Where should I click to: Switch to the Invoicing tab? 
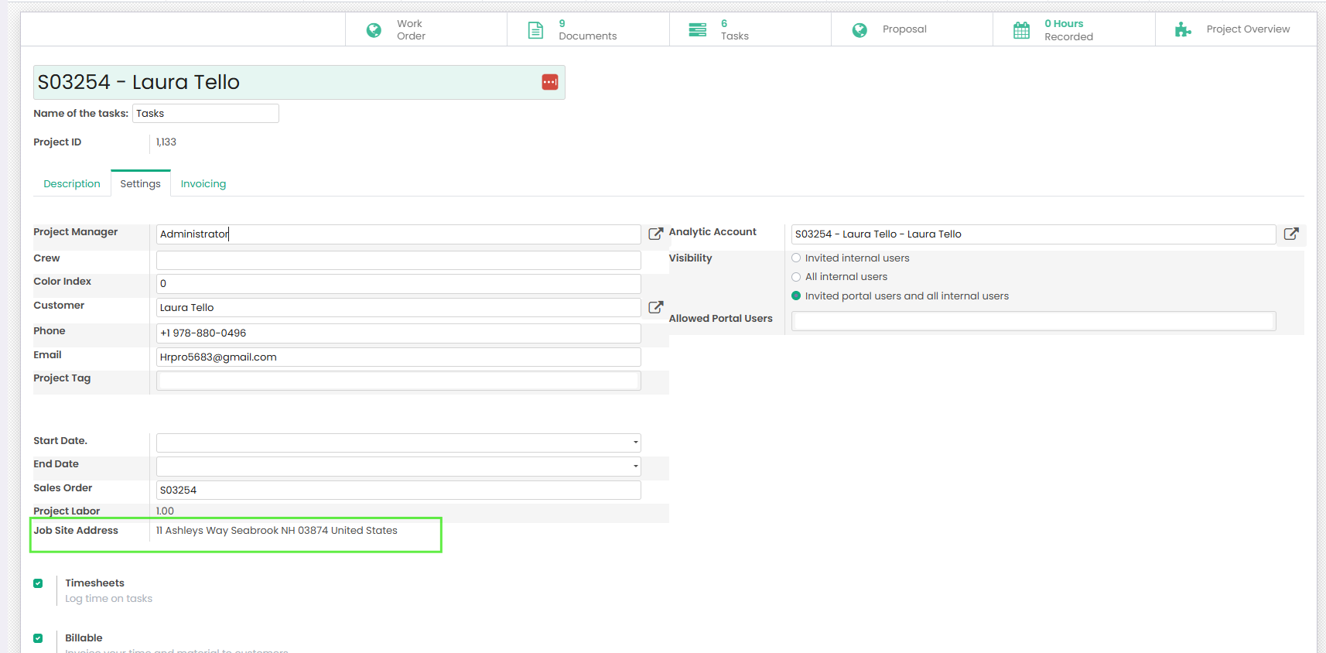tap(203, 184)
